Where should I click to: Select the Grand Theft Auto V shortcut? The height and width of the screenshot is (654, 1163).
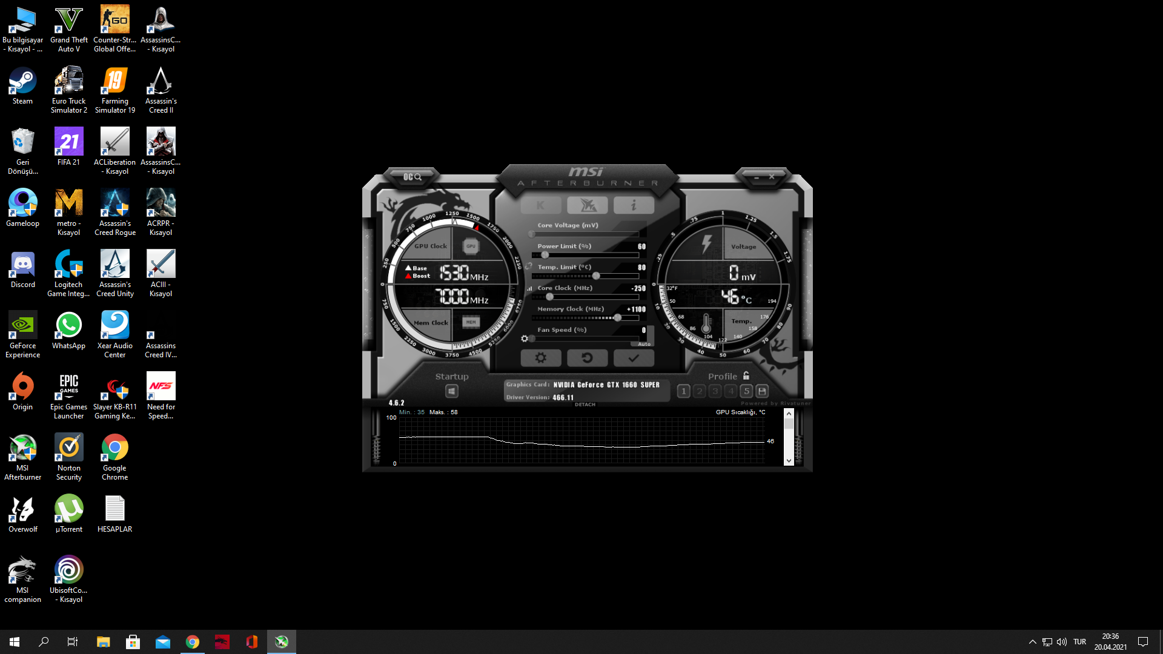(x=68, y=30)
